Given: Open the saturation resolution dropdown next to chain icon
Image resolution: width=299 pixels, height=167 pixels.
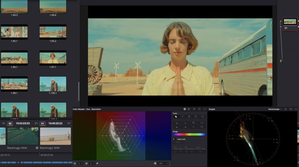Looking at the screenshot, I should tap(92, 163).
